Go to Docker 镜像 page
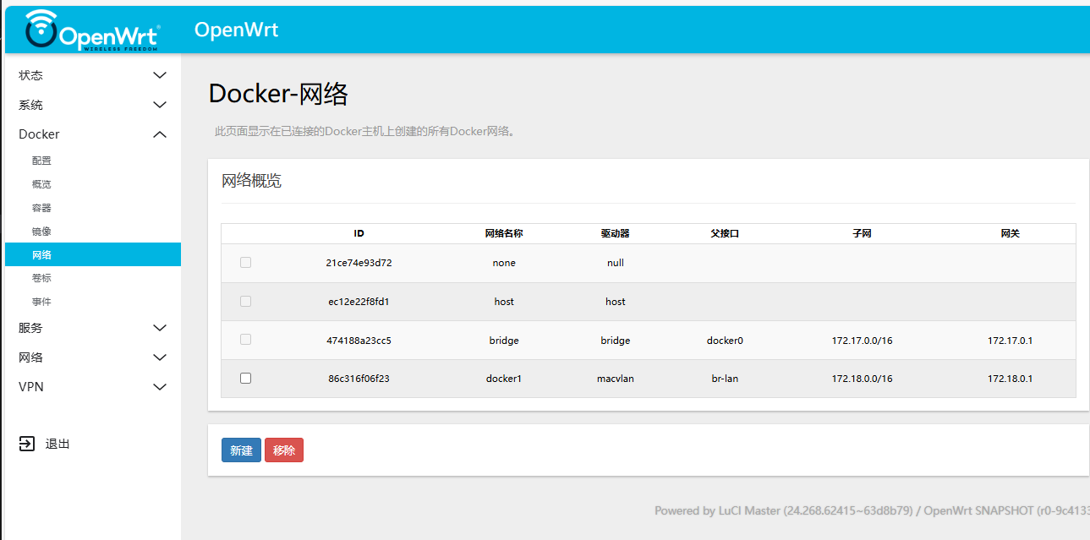Viewport: 1090px width, 540px height. pyautogui.click(x=41, y=232)
